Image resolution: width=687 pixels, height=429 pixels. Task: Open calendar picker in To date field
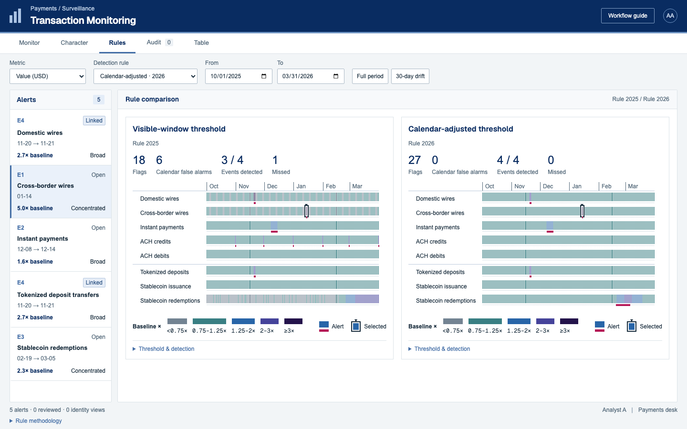[336, 76]
